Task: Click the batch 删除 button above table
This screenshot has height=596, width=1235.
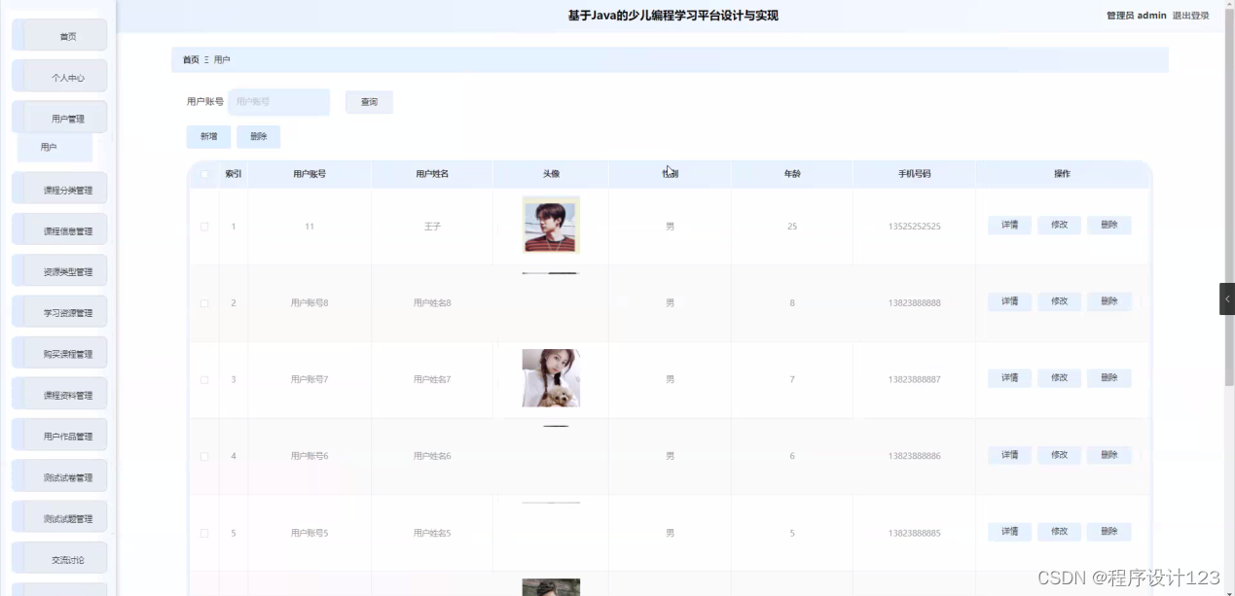Action: (x=258, y=137)
